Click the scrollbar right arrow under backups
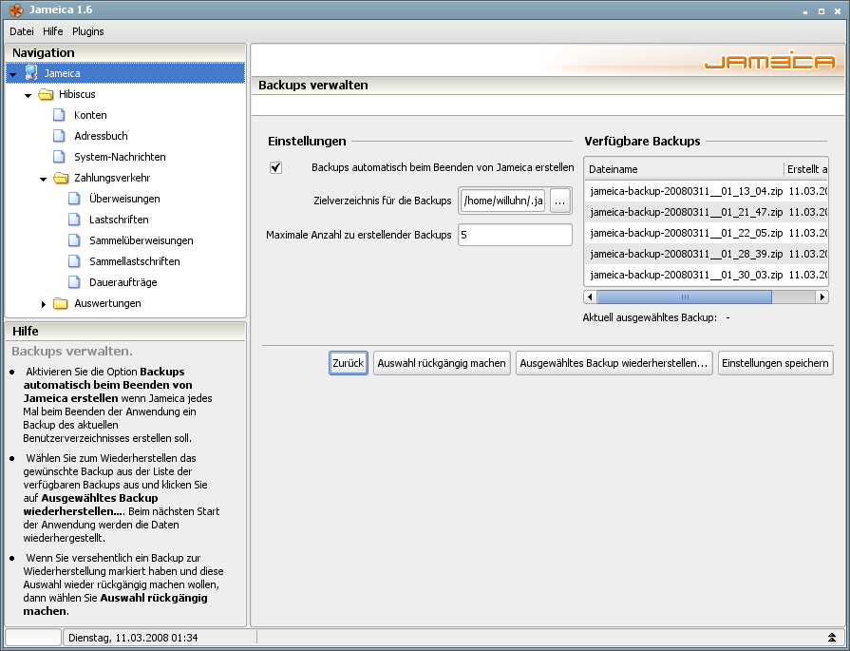This screenshot has width=850, height=651. coord(822,297)
